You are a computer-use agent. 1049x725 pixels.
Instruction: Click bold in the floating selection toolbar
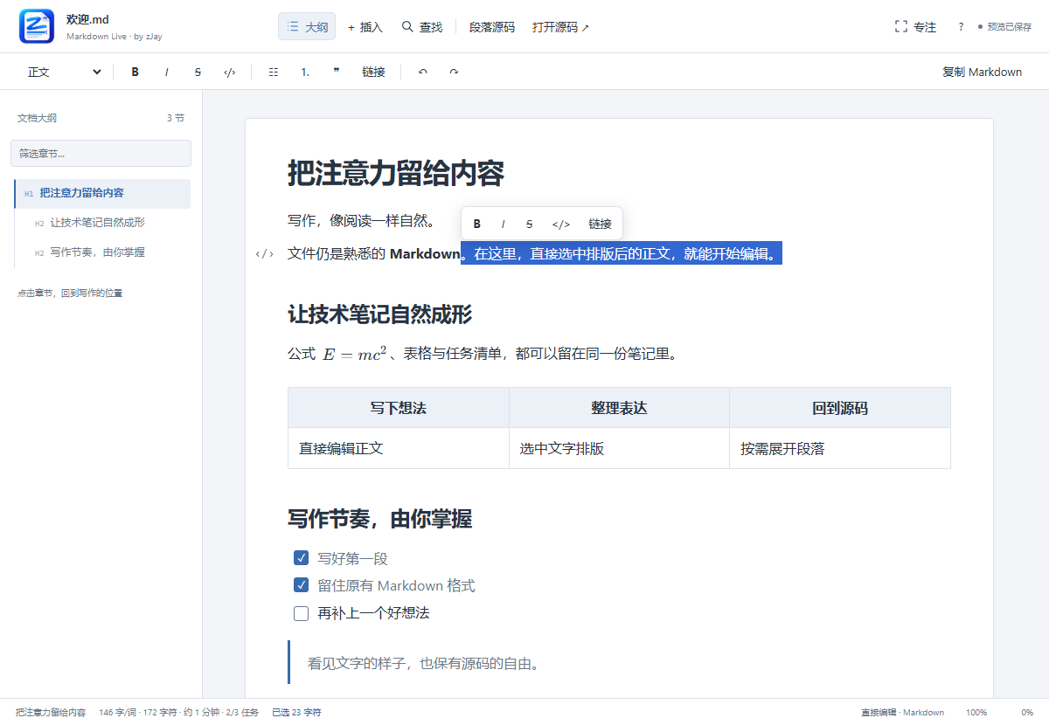click(x=477, y=224)
